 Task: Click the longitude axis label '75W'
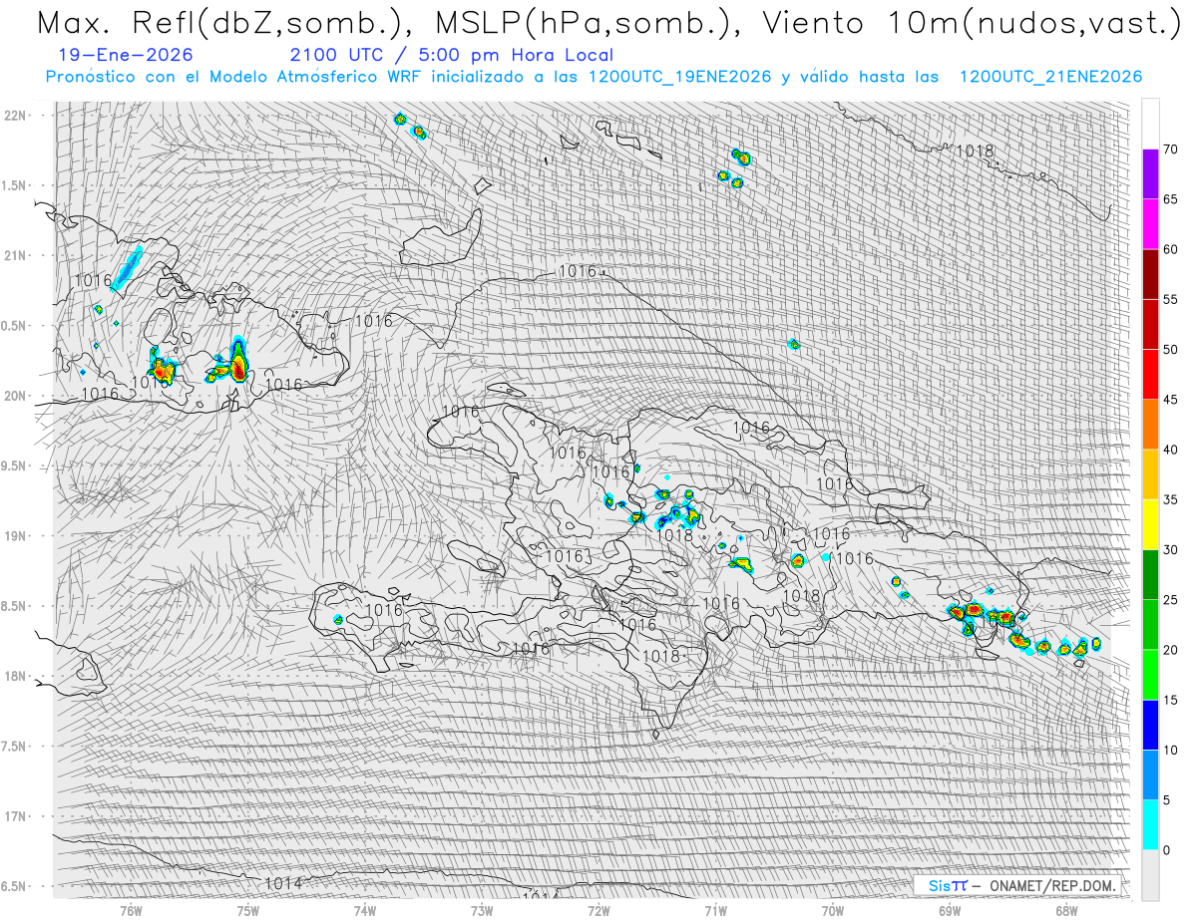[248, 910]
